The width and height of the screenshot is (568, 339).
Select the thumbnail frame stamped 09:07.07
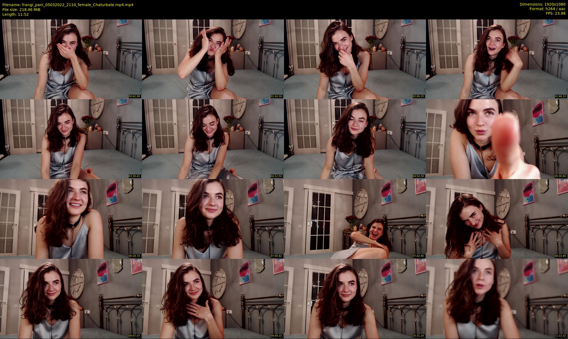pyautogui.click(x=71, y=299)
